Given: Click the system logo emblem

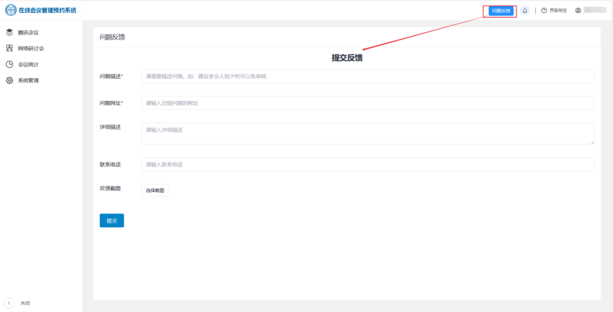Looking at the screenshot, I should click(x=11, y=10).
